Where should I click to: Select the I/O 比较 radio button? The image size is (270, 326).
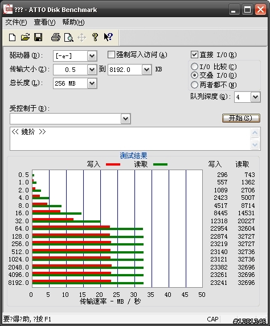pos(194,67)
